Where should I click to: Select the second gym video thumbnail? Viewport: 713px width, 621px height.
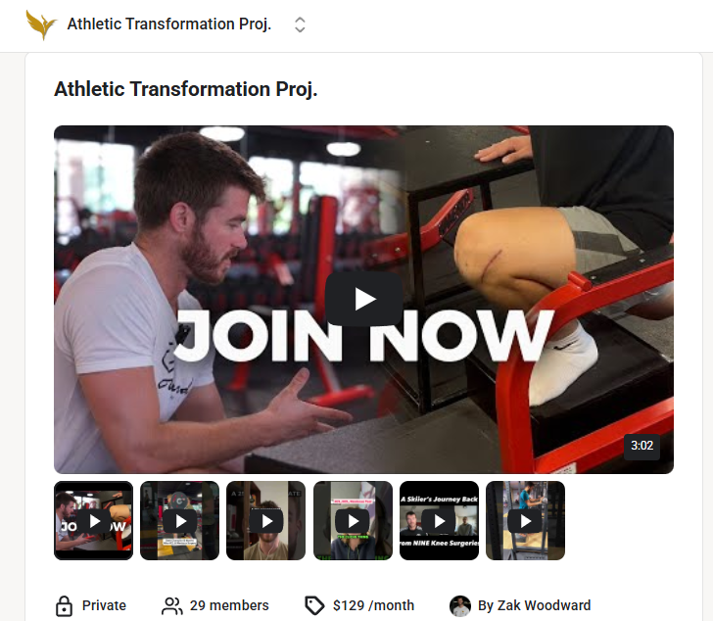tap(179, 520)
